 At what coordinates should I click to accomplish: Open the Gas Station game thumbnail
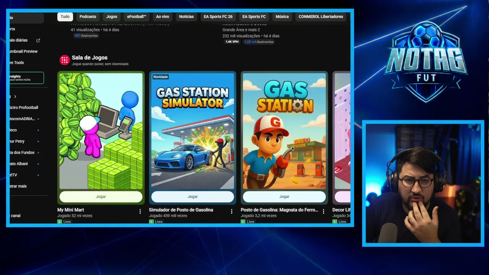(284, 131)
